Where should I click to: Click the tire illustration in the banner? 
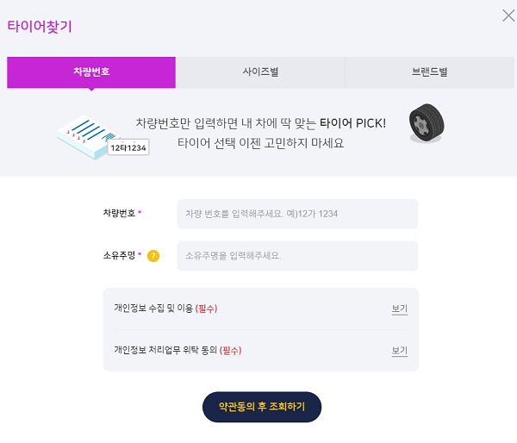coord(426,123)
